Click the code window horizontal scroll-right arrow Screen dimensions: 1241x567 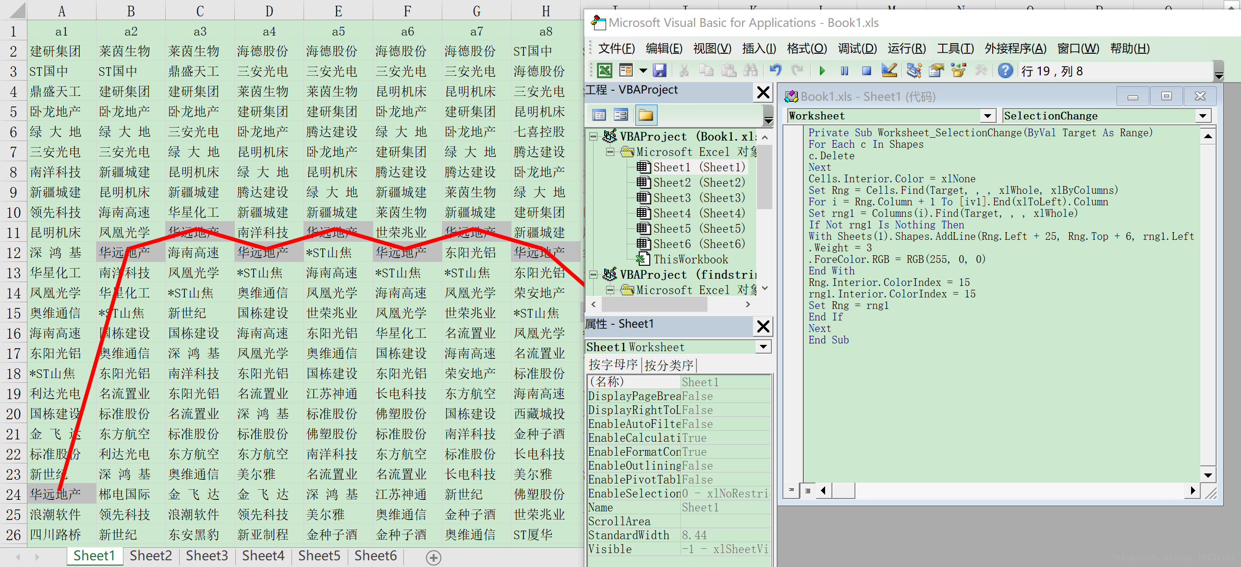[1192, 490]
